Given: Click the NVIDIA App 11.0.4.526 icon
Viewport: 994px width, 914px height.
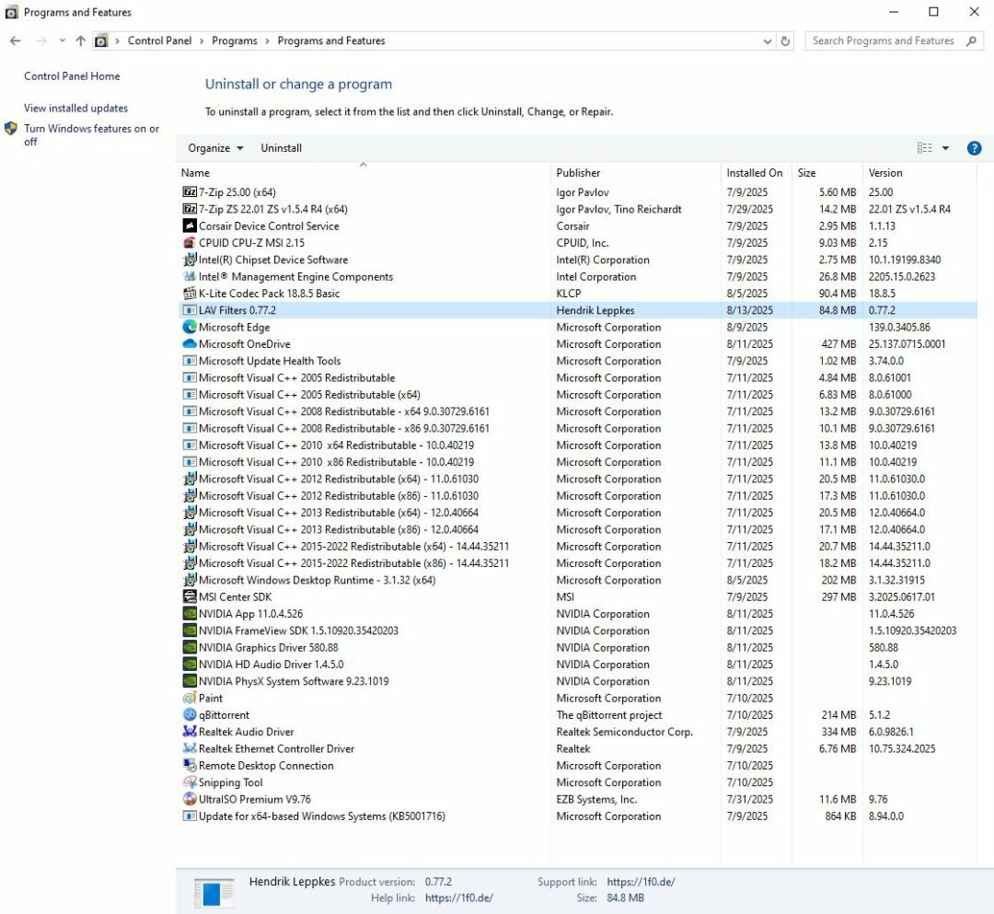Looking at the screenshot, I should pyautogui.click(x=189, y=614).
